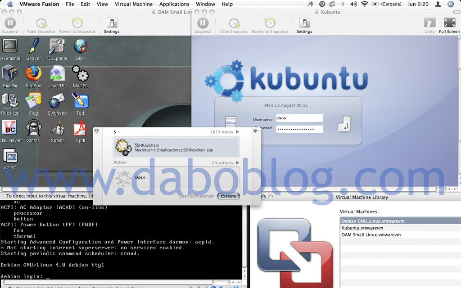Click the Password field in Kubuntu login
The height and width of the screenshot is (288, 461).
299,129
